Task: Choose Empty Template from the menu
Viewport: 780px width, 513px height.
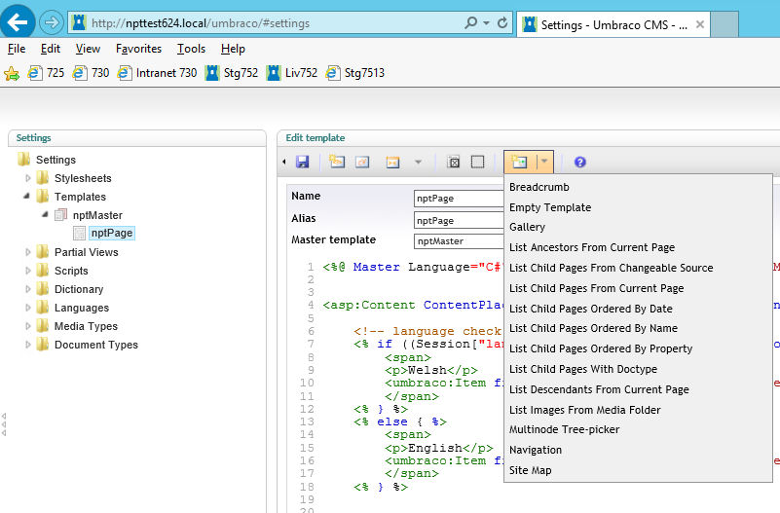Action: point(550,207)
